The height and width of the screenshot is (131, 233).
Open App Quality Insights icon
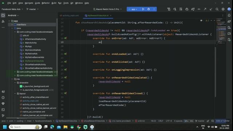[3, 103]
